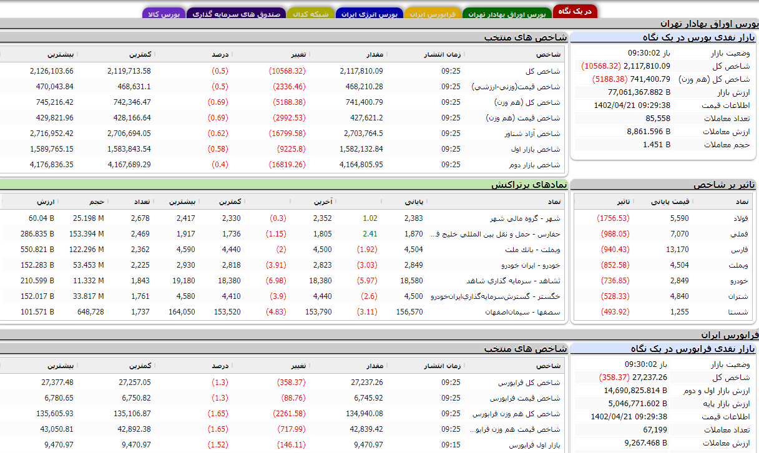Open صندوق های سرمایه گذاری tab

236,14
